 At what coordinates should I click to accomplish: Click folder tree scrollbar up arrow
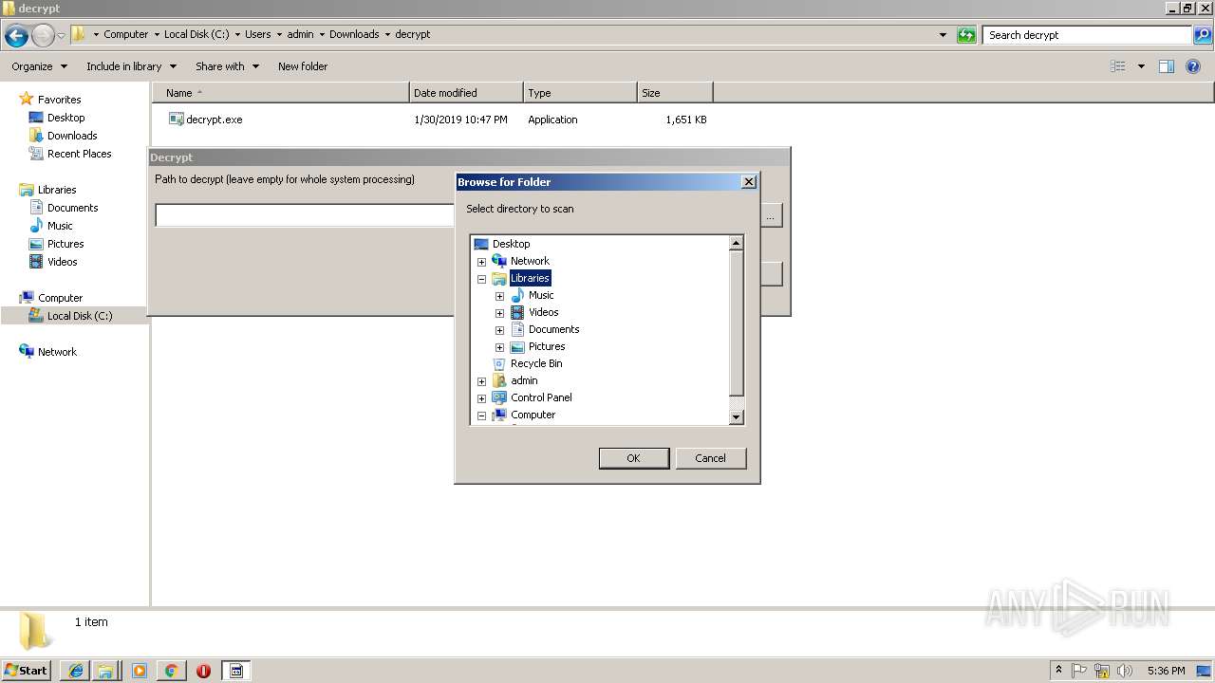(x=736, y=244)
